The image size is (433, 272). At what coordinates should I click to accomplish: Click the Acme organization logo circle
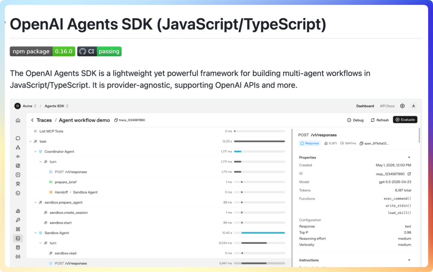[17, 106]
